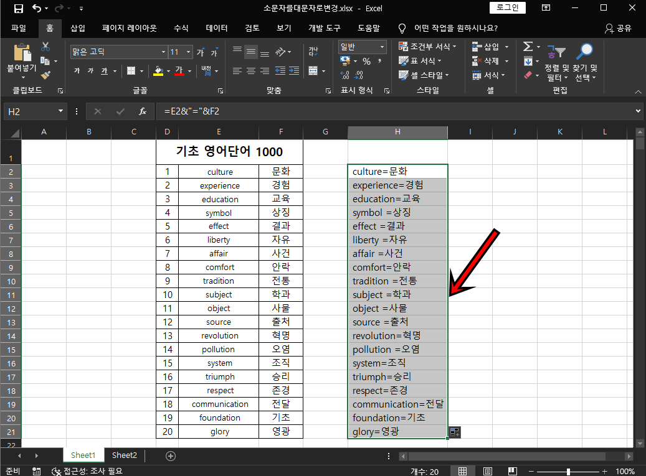Click the new sheet plus icon

171,456
